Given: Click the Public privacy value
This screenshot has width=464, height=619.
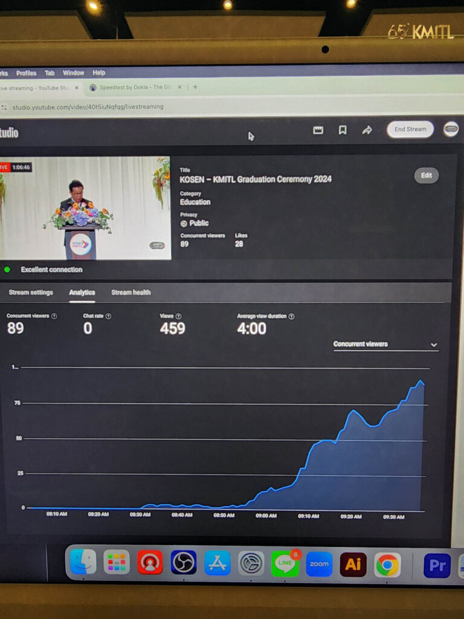Looking at the screenshot, I should (198, 223).
